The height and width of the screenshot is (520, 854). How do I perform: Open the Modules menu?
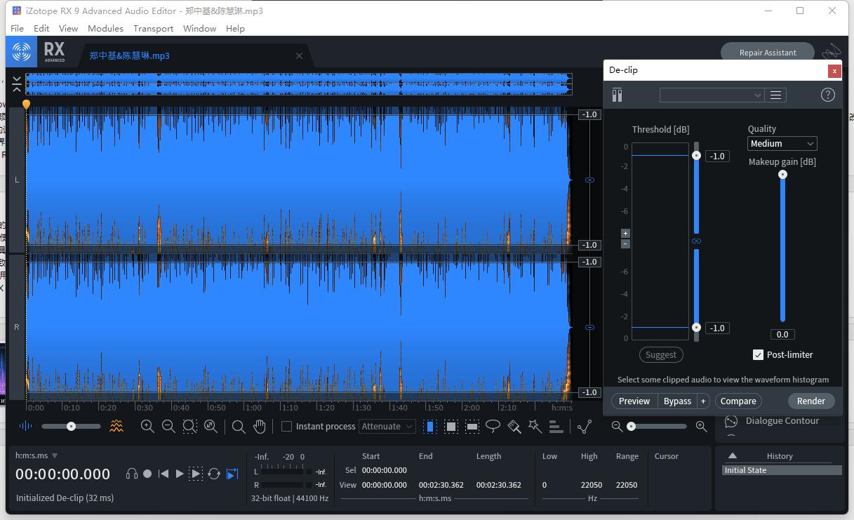click(105, 29)
